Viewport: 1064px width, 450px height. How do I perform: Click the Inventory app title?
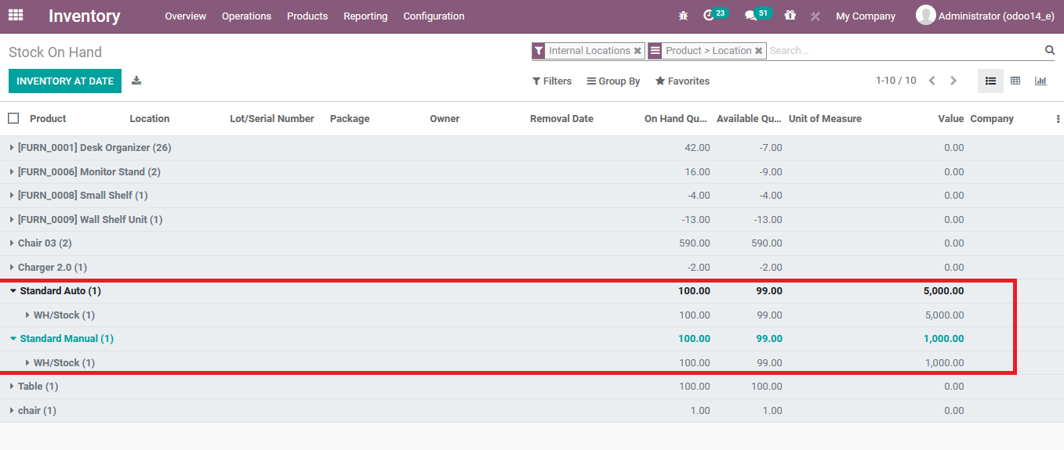[84, 16]
